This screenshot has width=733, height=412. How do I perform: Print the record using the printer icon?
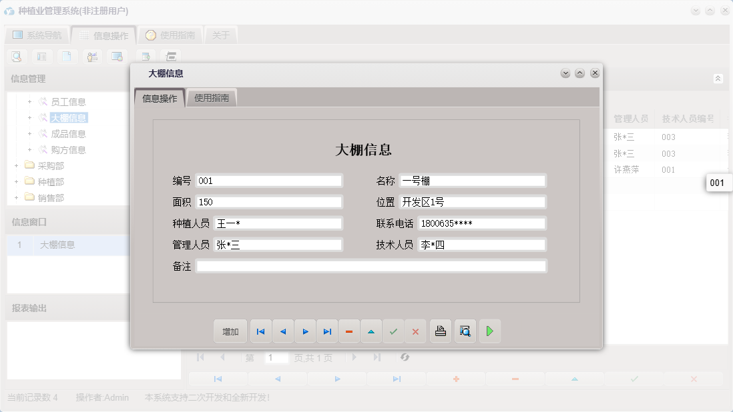pyautogui.click(x=440, y=331)
